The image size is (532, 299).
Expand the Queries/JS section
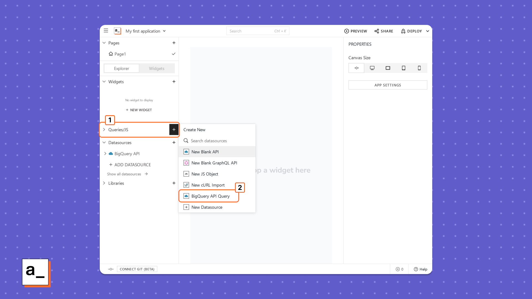[104, 130]
